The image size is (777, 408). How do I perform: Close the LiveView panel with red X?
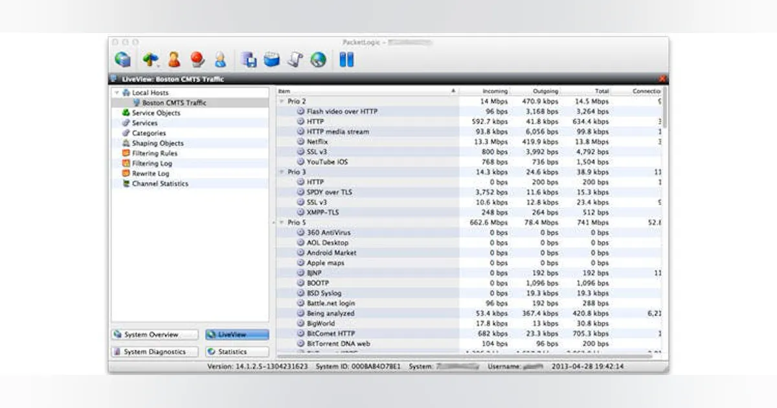click(662, 79)
